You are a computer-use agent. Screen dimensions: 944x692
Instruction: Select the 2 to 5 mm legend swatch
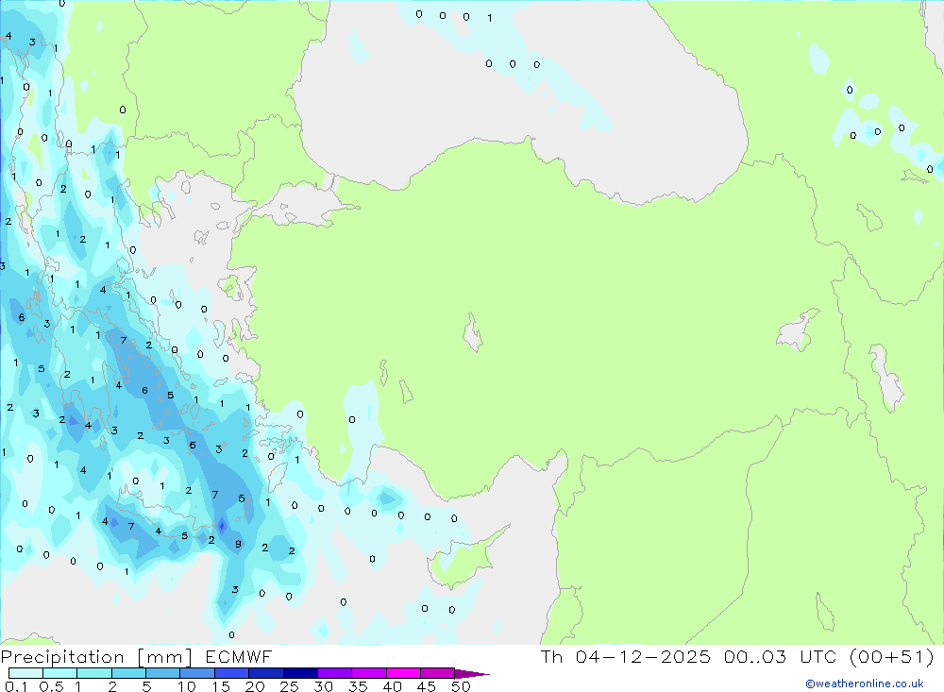coord(128,673)
